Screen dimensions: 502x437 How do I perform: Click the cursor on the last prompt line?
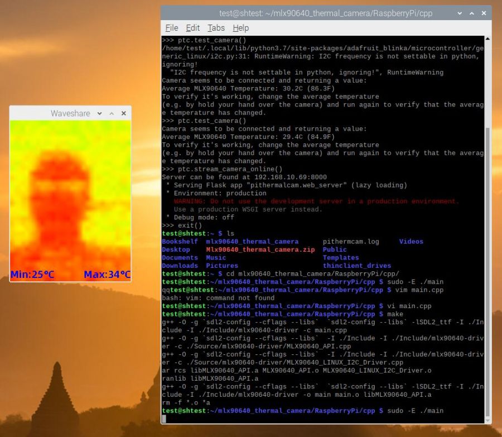[164, 419]
